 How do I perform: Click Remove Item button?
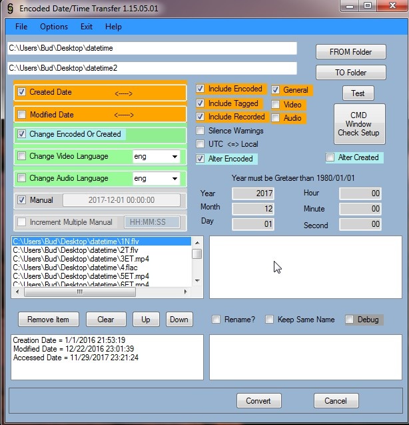pos(49,320)
